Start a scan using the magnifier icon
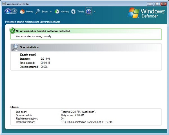 (37, 12)
